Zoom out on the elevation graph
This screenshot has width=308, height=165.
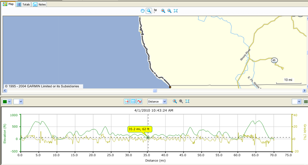181,101
